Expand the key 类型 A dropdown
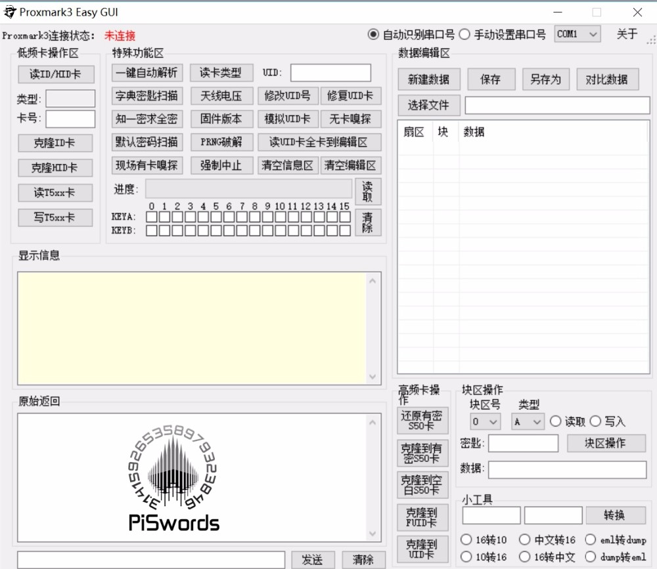657x569 pixels. pos(528,421)
